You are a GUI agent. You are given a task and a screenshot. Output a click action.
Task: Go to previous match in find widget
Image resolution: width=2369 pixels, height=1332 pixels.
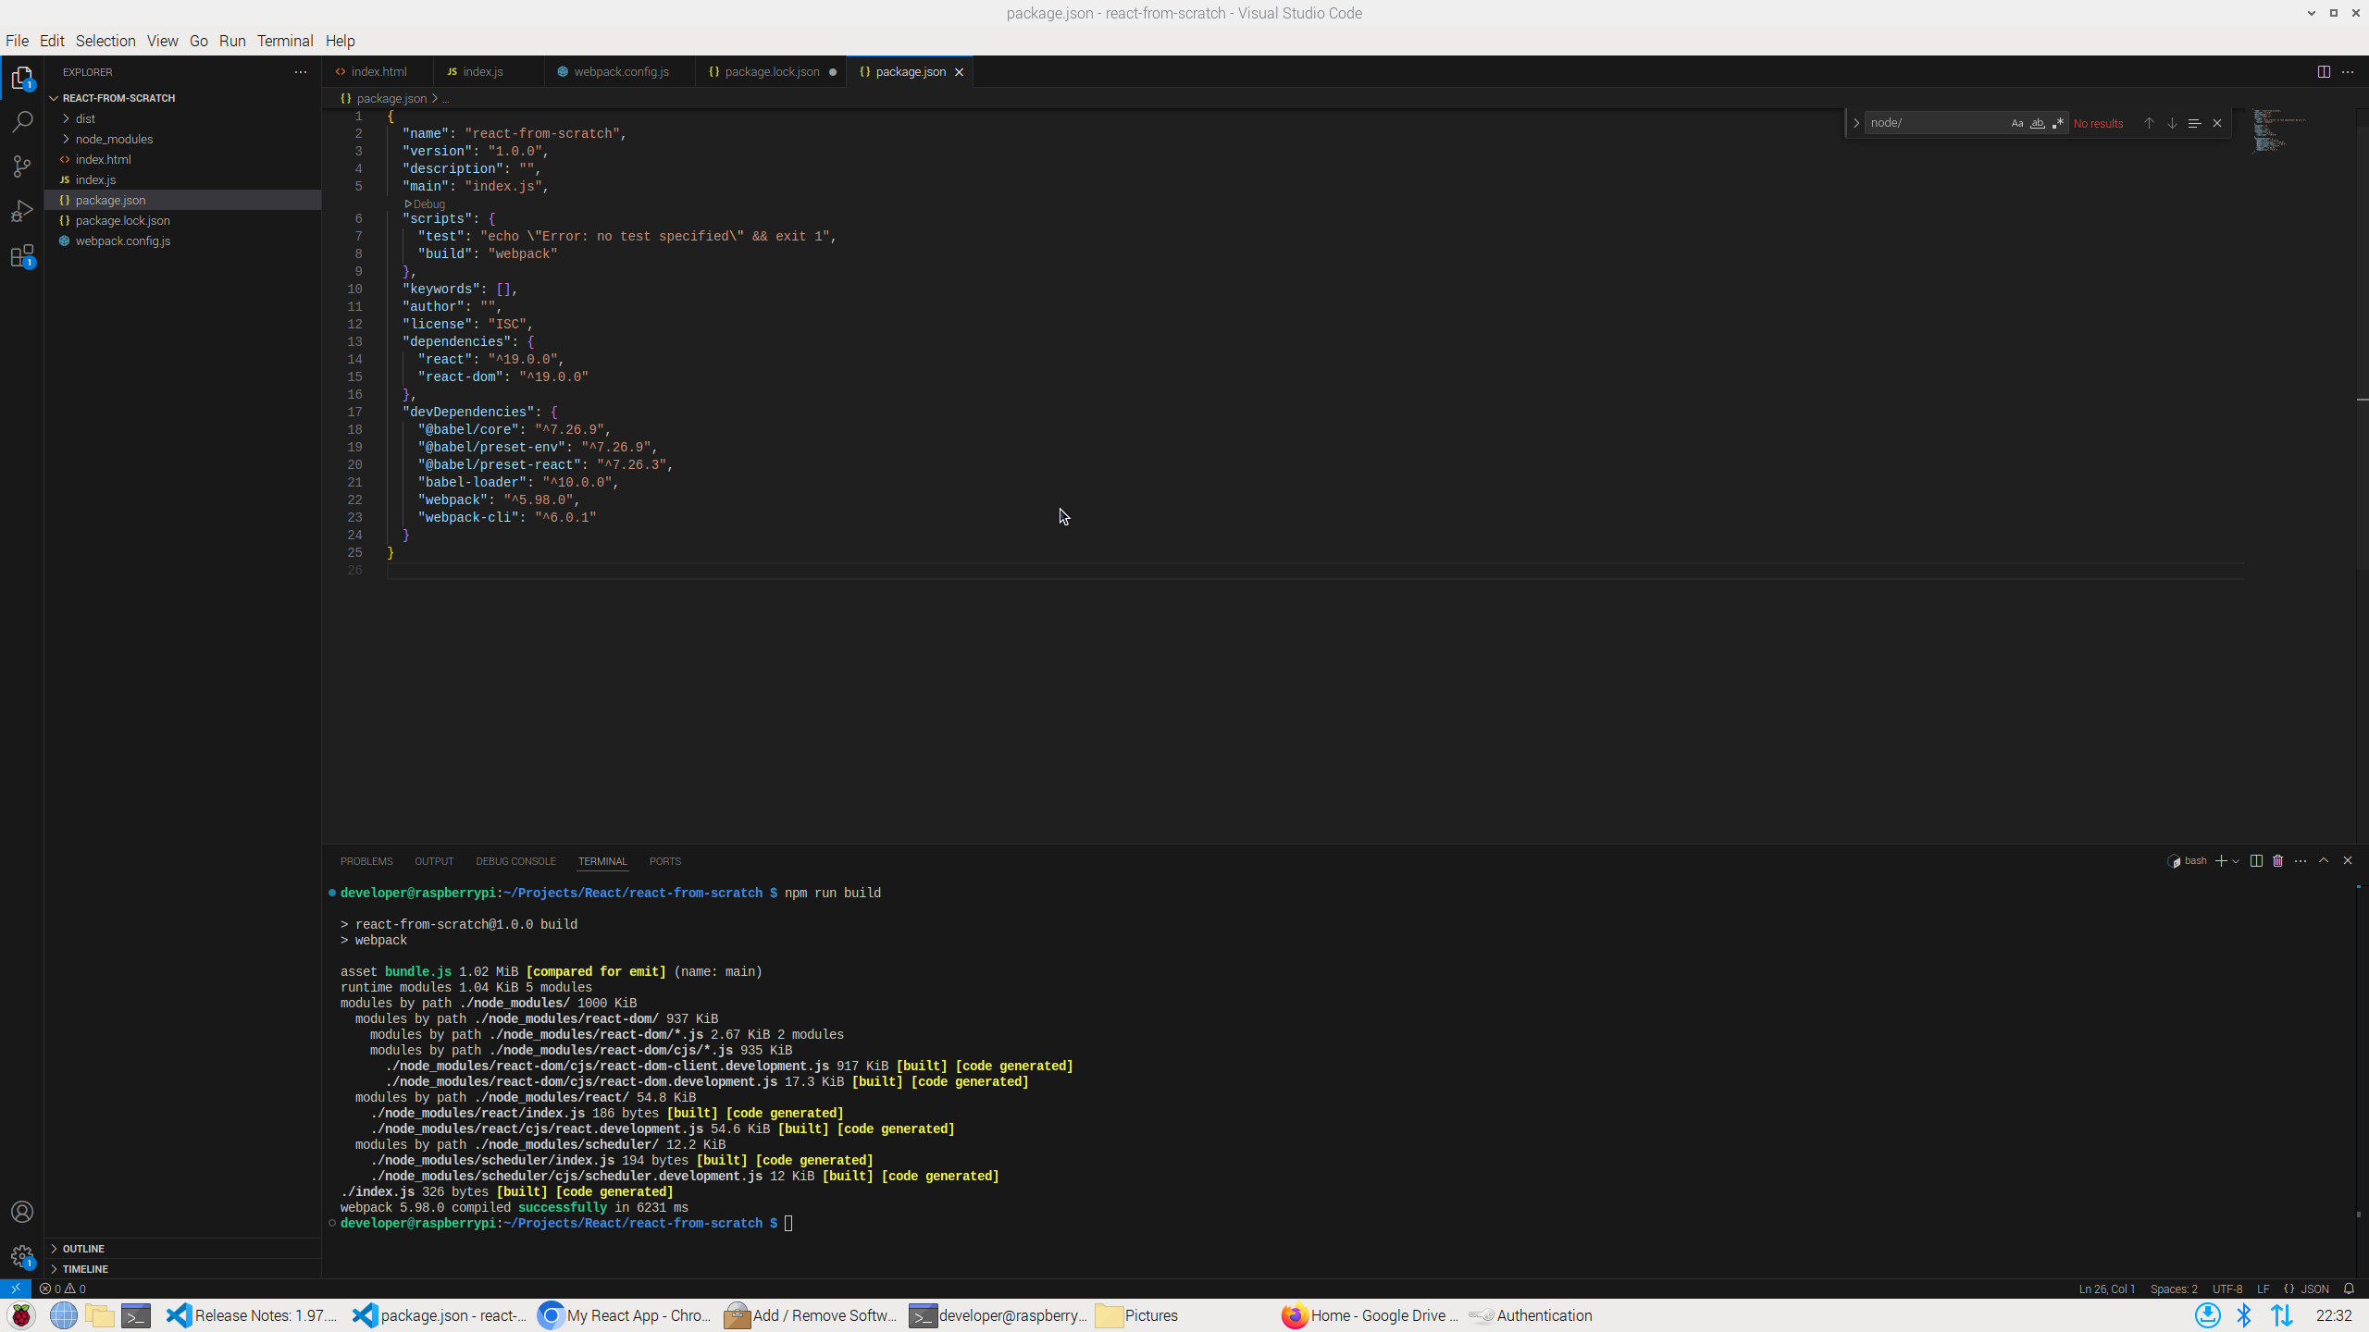point(2149,123)
